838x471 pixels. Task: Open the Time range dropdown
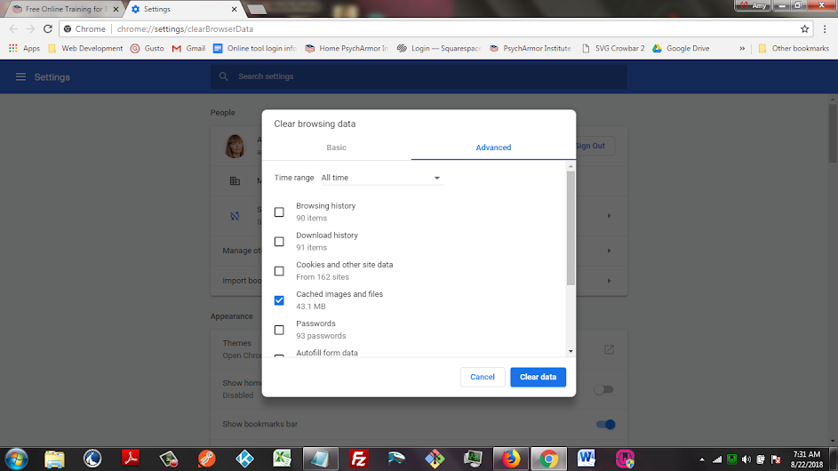pos(380,178)
